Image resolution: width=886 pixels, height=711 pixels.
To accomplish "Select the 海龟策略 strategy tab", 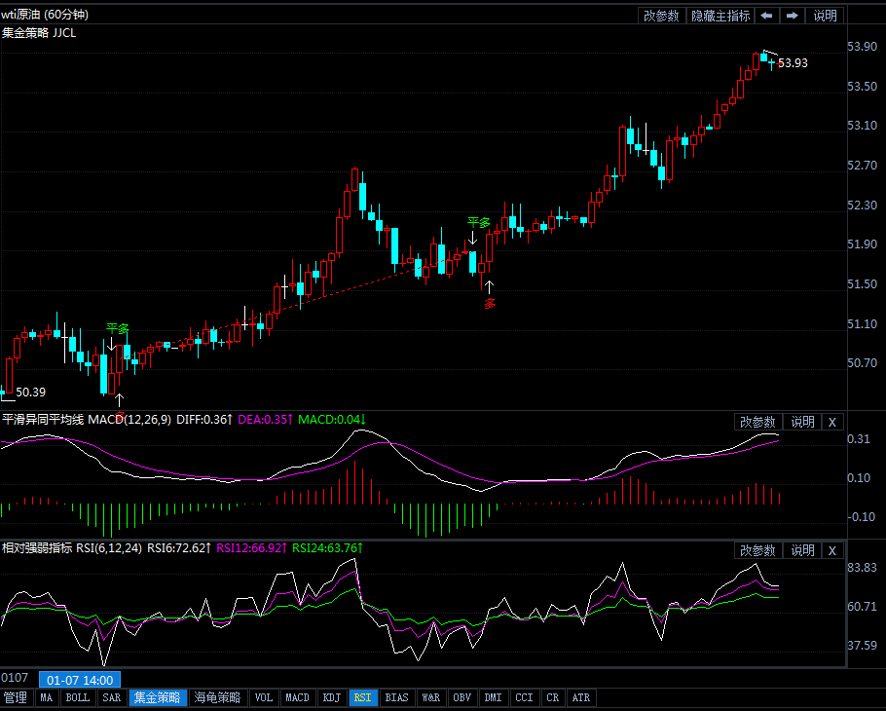I will point(216,697).
